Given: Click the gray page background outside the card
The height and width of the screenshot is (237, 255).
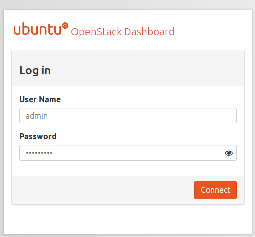Looking at the screenshot, I should tap(127, 4).
